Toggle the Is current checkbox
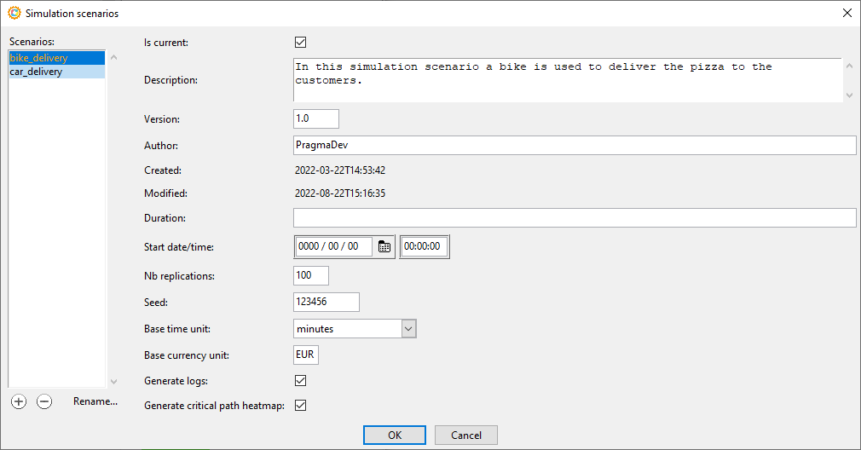The height and width of the screenshot is (450, 861). (300, 42)
